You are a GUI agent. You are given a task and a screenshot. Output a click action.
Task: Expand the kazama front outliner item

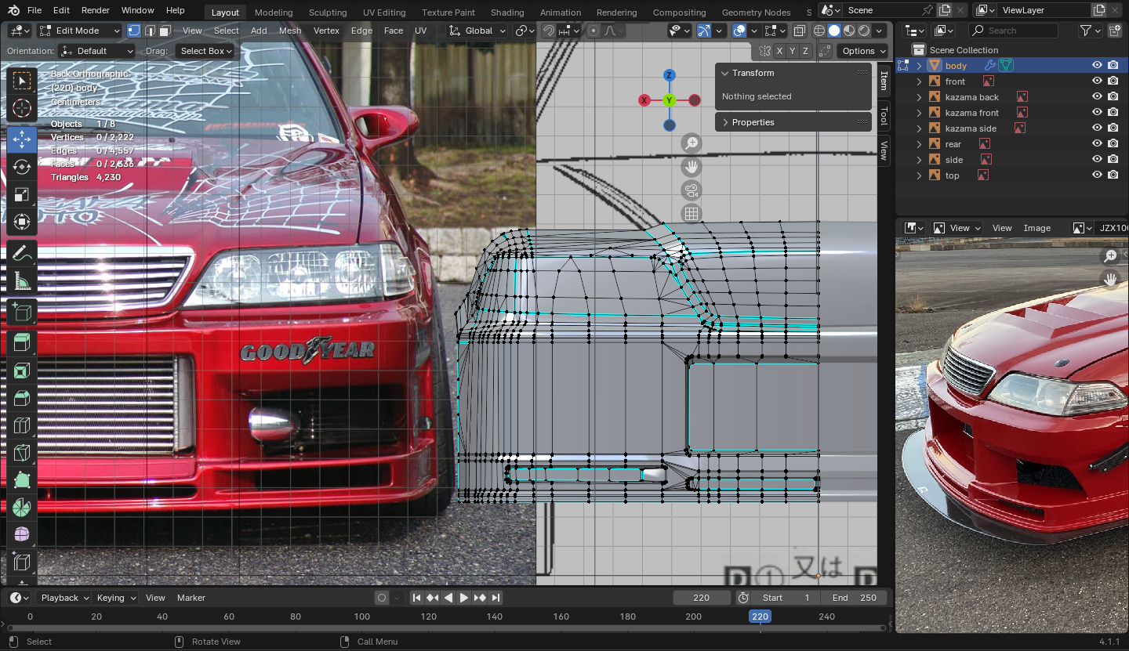(919, 113)
